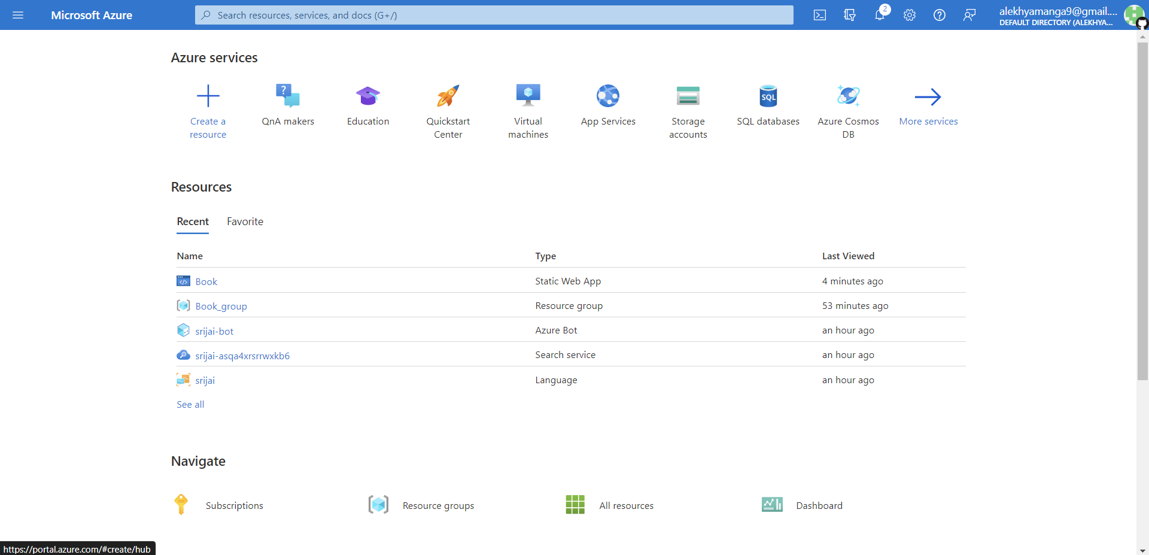This screenshot has height=555, width=1149.
Task: Open the portal hamburger menu
Action: click(18, 15)
